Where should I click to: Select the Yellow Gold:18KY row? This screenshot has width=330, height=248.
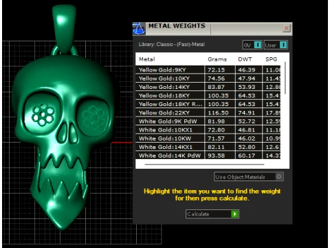pyautogui.click(x=208, y=96)
